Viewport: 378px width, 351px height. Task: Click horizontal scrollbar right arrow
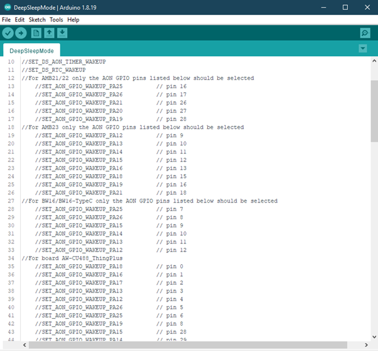[366, 345]
